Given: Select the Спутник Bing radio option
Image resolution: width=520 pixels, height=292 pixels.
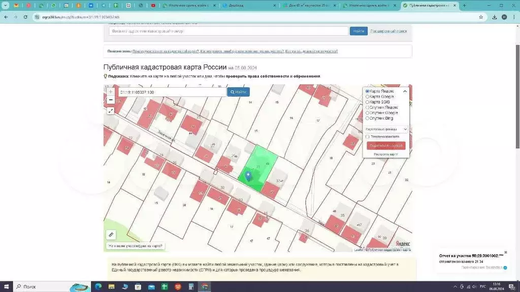Looking at the screenshot, I should (368, 118).
